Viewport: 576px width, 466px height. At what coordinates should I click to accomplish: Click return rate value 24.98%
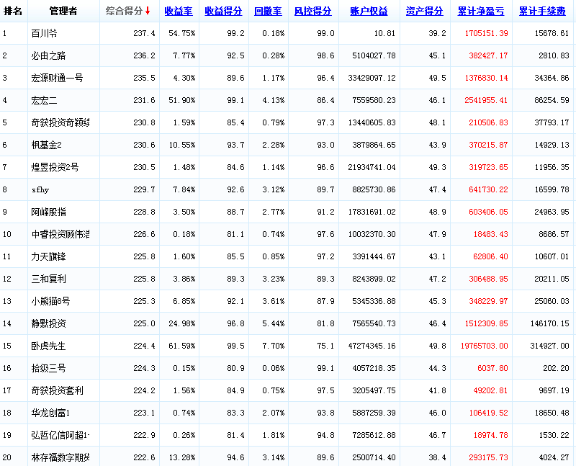tap(182, 324)
